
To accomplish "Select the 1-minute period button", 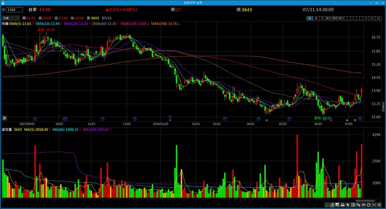I will (347, 18).
